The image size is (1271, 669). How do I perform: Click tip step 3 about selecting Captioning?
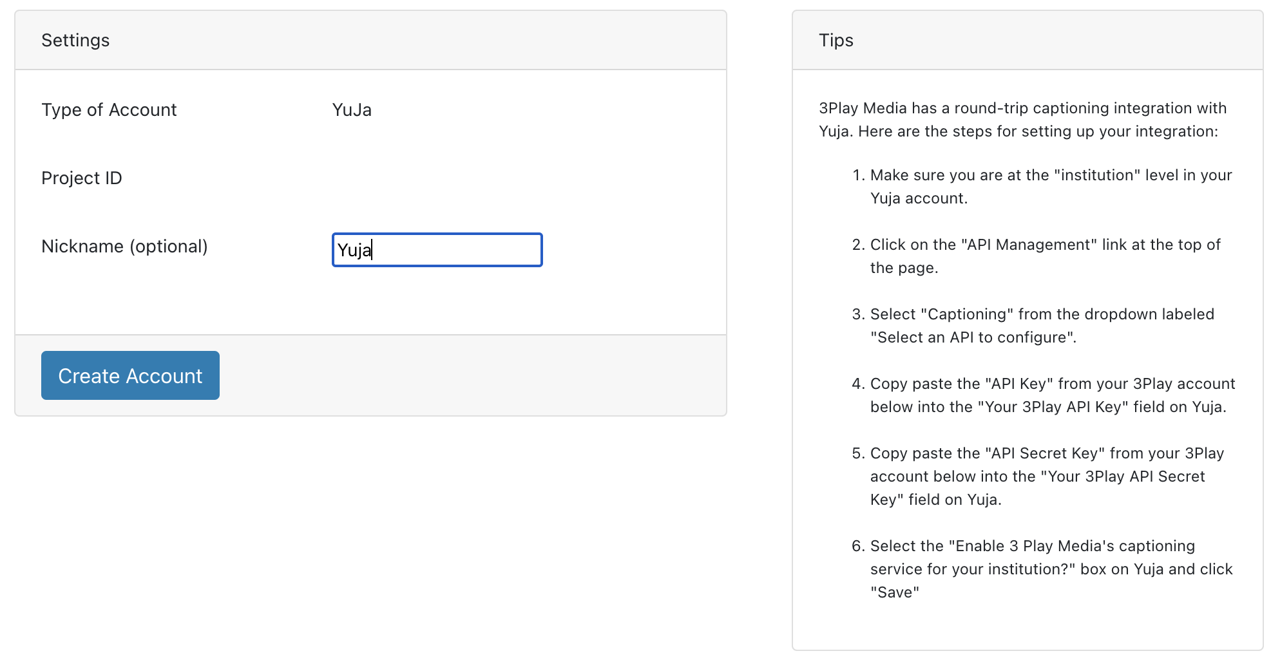pos(1042,326)
